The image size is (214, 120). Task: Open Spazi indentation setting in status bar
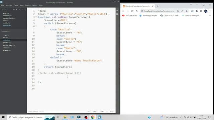coord(112,112)
